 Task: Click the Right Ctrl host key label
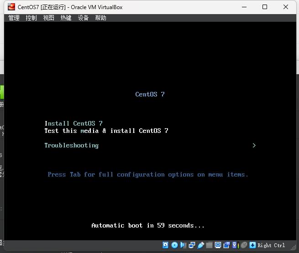click(x=271, y=245)
